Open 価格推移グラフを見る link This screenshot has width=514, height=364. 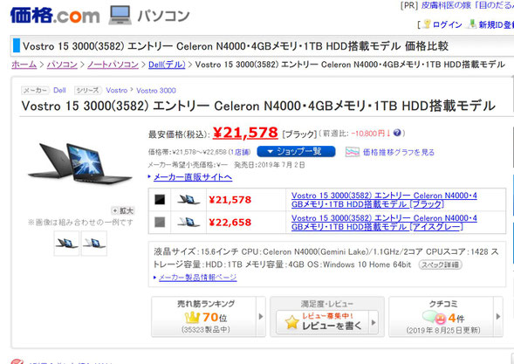[399, 152]
